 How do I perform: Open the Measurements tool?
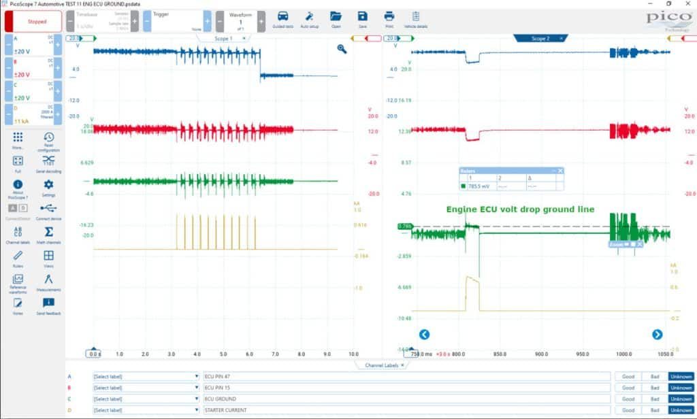click(x=48, y=282)
